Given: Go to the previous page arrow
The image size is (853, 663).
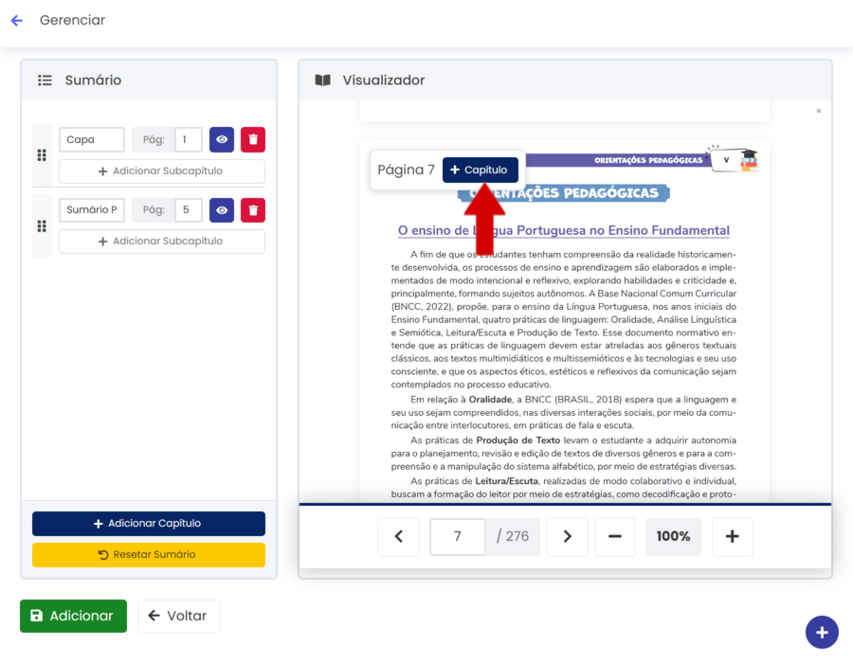Looking at the screenshot, I should tap(398, 536).
